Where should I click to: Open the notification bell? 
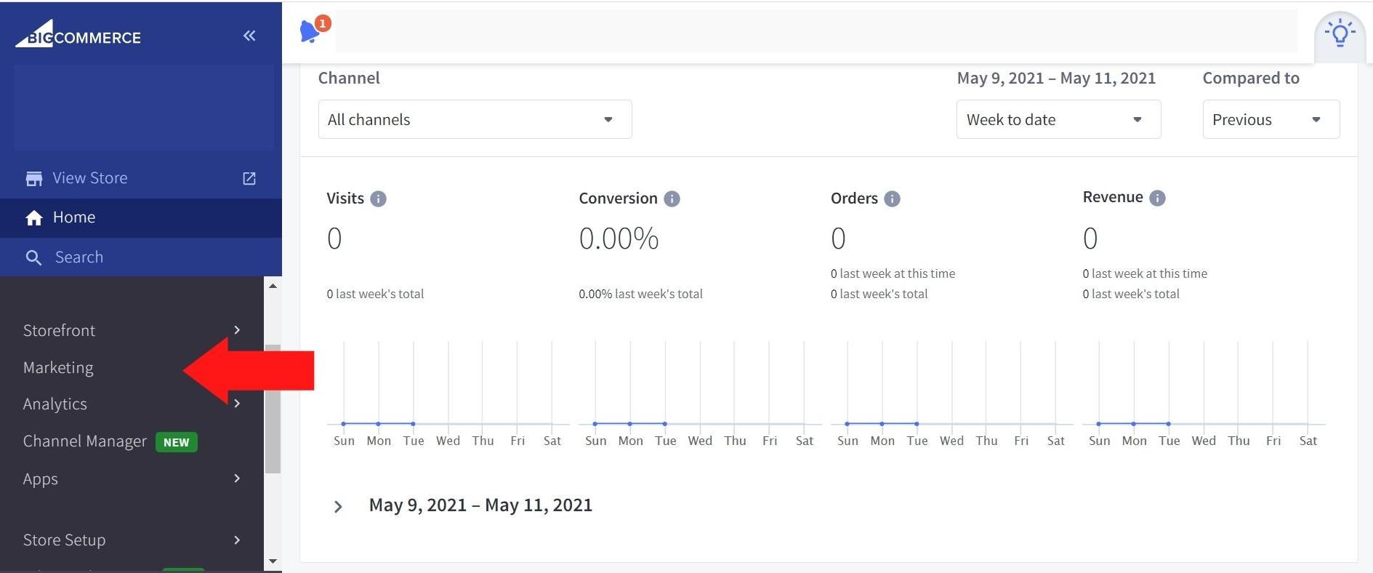point(311,31)
